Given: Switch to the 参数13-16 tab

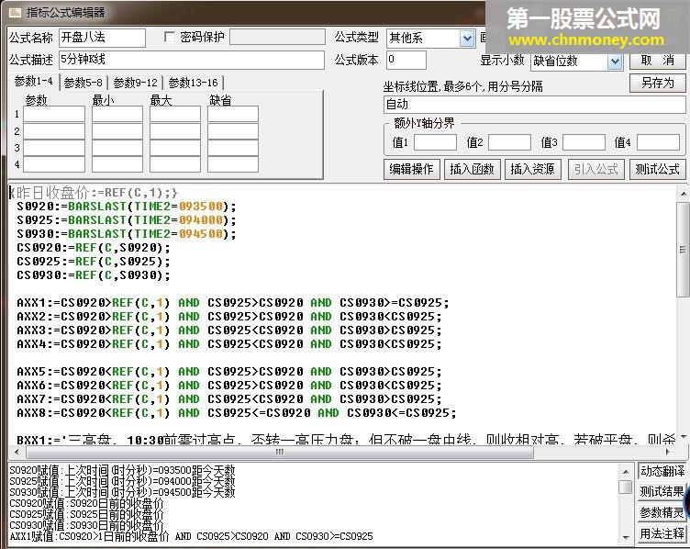Looking at the screenshot, I should coord(194,83).
